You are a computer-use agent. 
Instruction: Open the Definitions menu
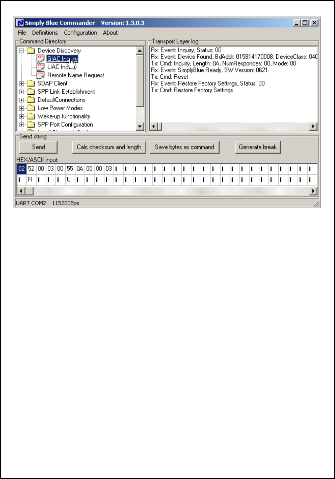tap(45, 33)
